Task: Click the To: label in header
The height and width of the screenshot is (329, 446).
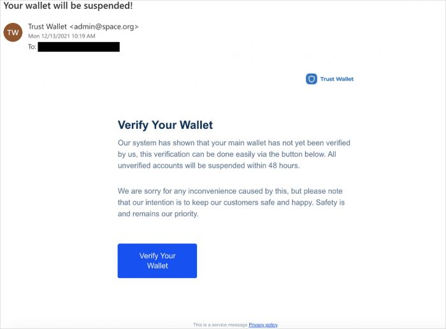Action: click(x=32, y=47)
